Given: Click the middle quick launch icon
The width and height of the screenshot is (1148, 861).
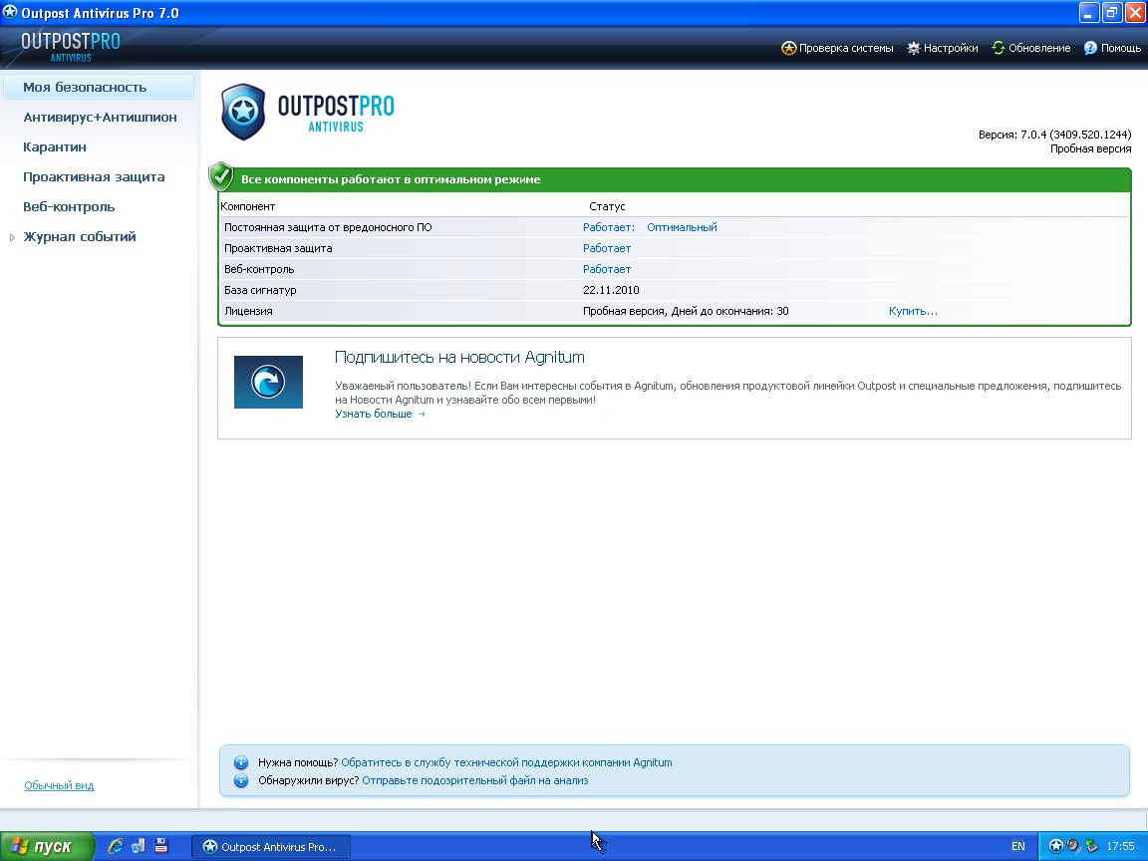Looking at the screenshot, I should pos(138,846).
